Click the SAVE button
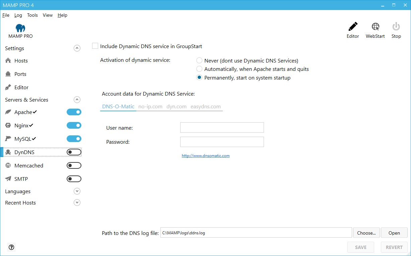This screenshot has width=411, height=256. pyautogui.click(x=361, y=247)
